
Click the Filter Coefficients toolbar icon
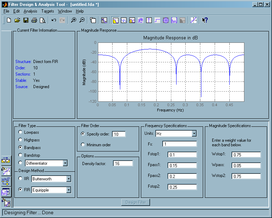click(x=174, y=20)
